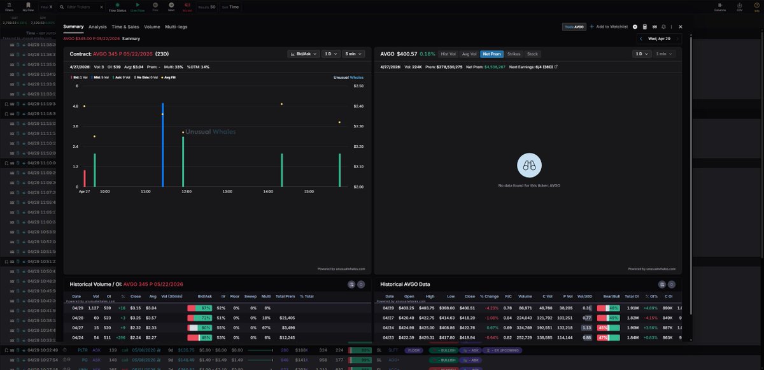The width and height of the screenshot is (764, 370).
Task: Open contract chart 1 D range dropdown
Action: tap(330, 54)
